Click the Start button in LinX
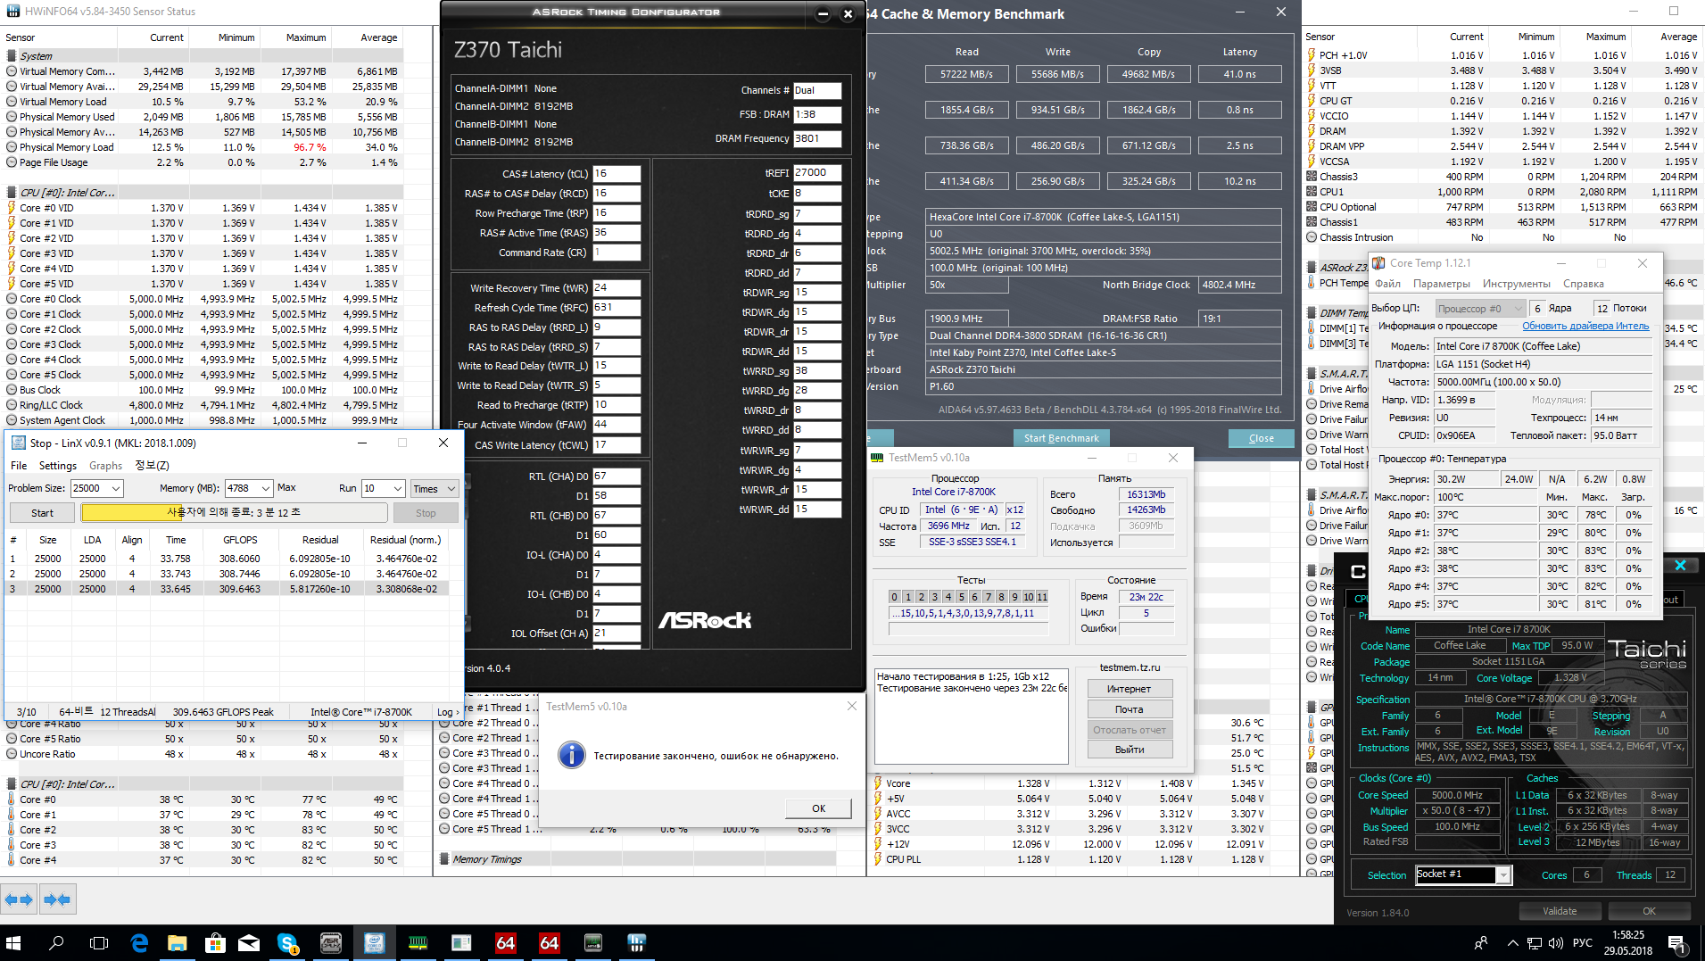This screenshot has width=1705, height=961. coord(42,513)
